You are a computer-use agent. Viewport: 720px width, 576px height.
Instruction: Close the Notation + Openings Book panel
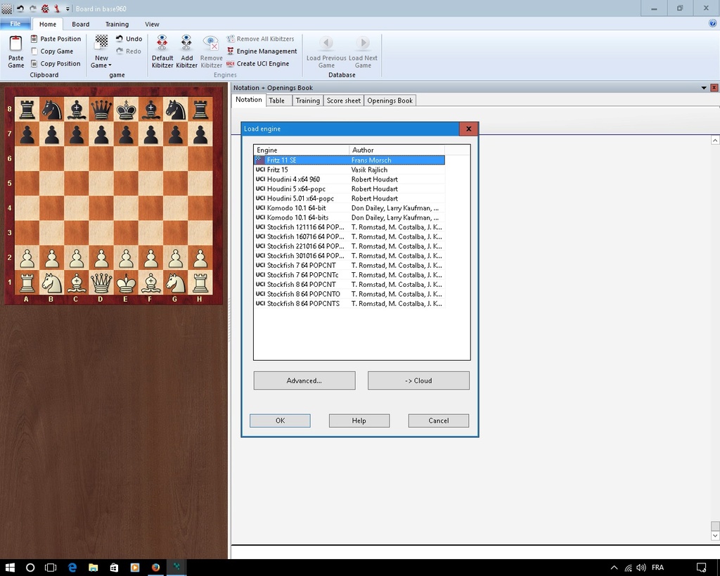coord(714,88)
